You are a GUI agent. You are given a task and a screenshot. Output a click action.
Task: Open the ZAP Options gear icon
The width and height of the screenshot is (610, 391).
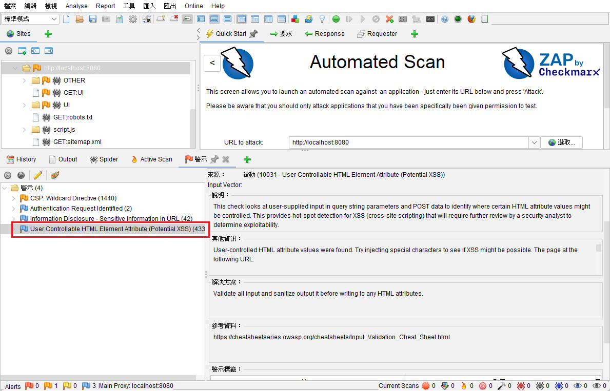(132, 18)
